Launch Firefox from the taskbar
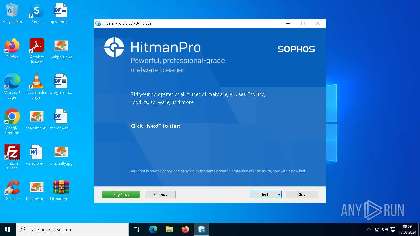 click(x=185, y=229)
